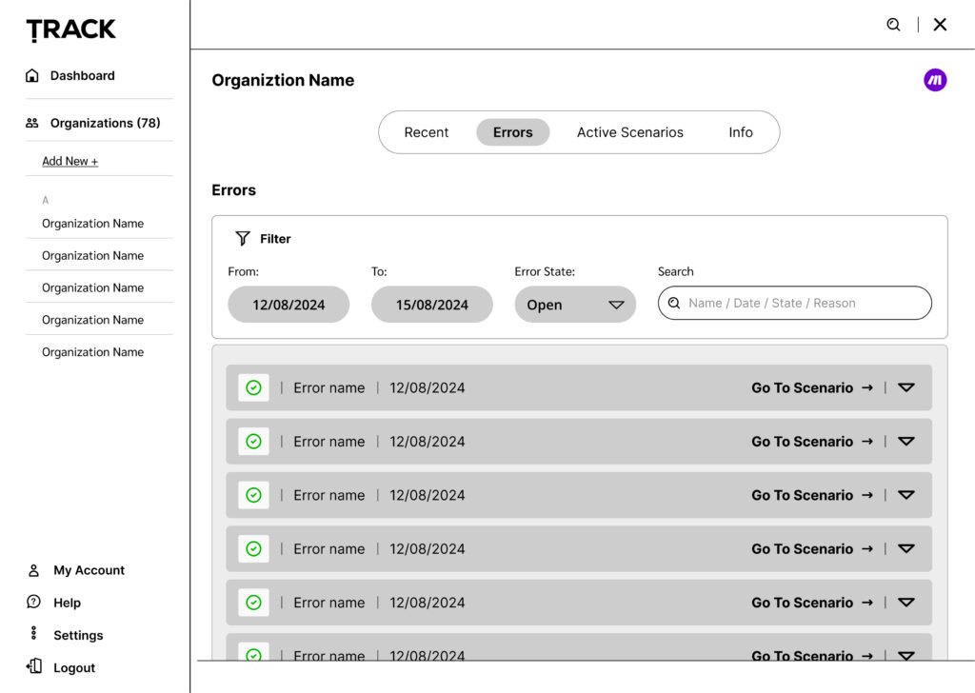975x693 pixels.
Task: Log out using the Logout option
Action: tap(73, 667)
